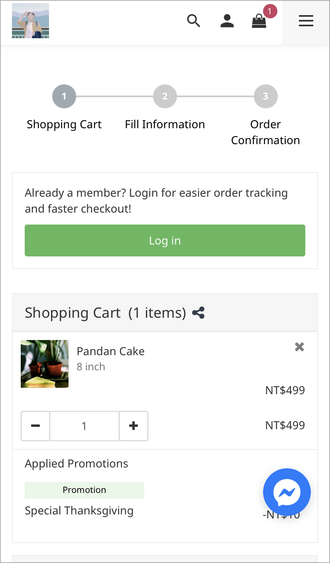This screenshot has width=330, height=563.
Task: Click step 1 Shopping Cart circle
Action: point(64,96)
